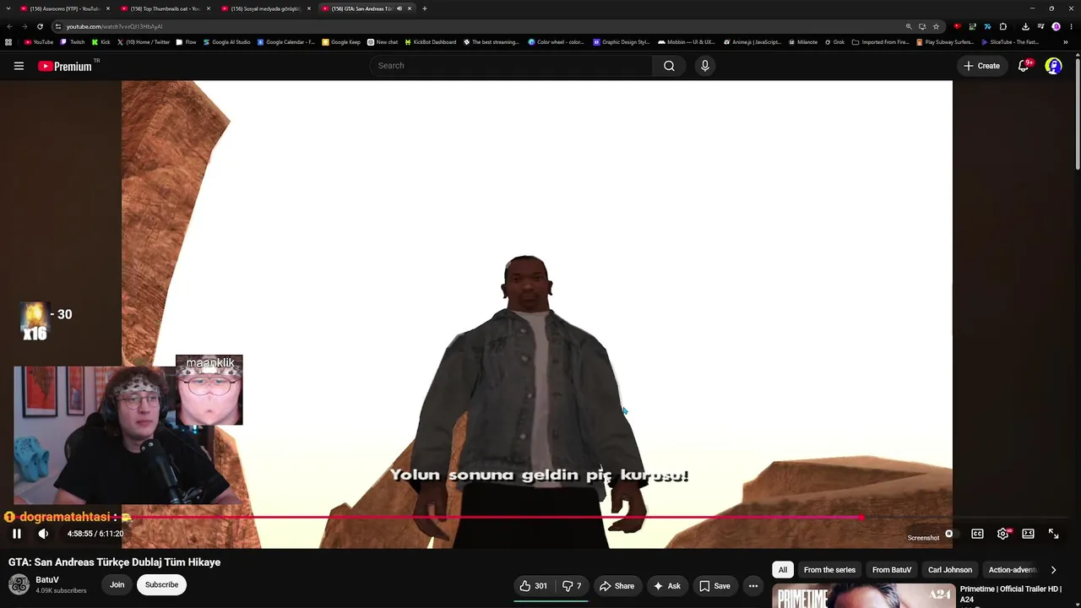1081x608 pixels.
Task: Select the From the series chip
Action: [x=829, y=570]
